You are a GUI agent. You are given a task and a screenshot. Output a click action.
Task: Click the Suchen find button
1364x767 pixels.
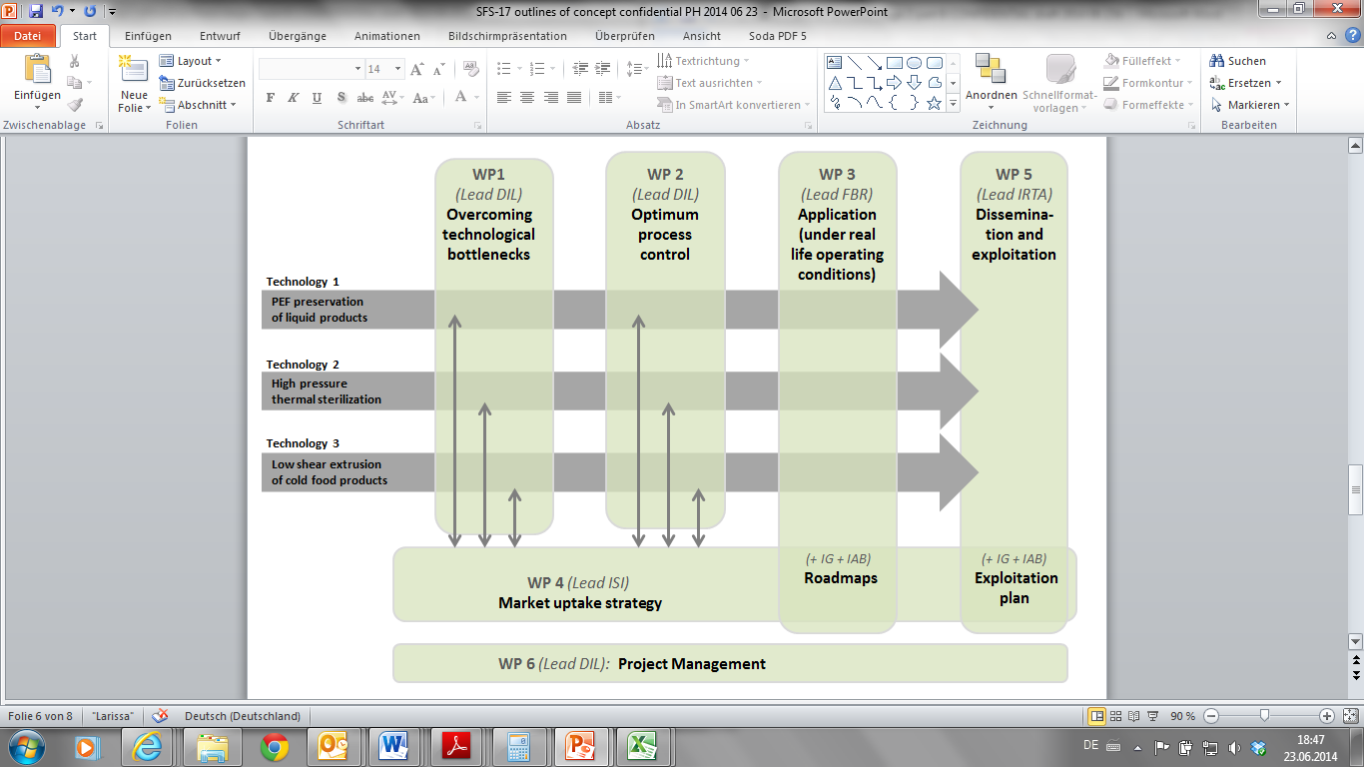[1238, 61]
